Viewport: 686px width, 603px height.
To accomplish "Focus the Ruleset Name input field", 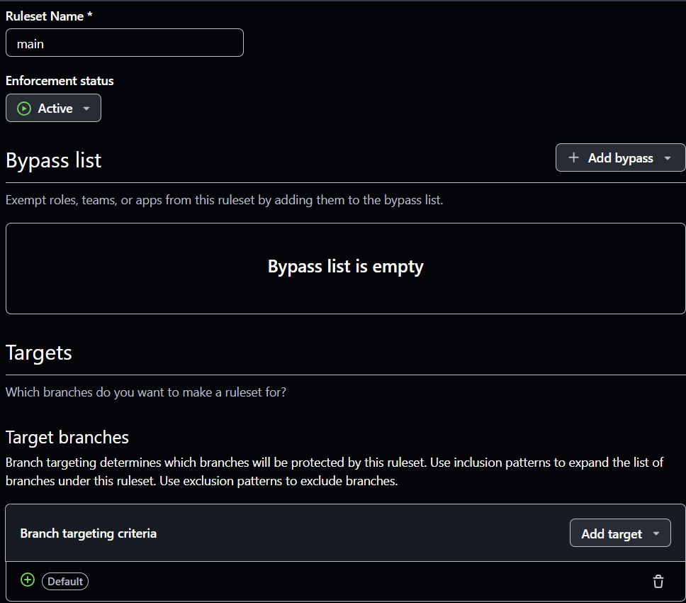I will coord(125,43).
